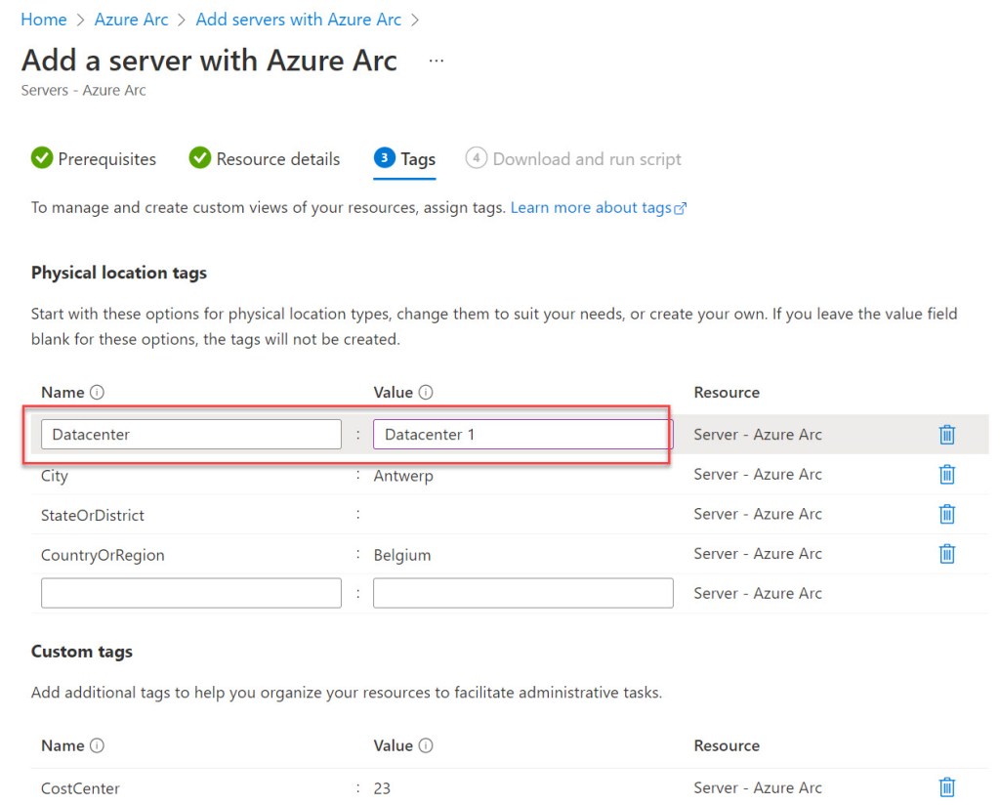Go to Add servers with Azure Arc breadcrumb
1000x805 pixels.
pyautogui.click(x=298, y=20)
